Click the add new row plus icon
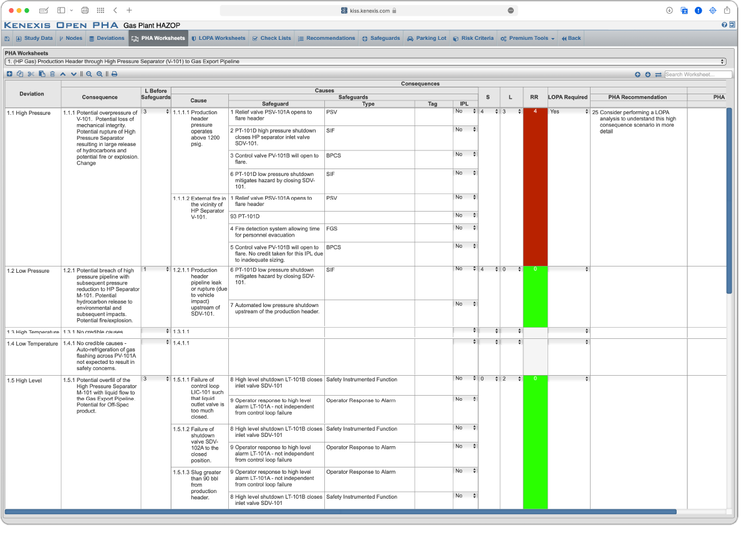The height and width of the screenshot is (533, 749). (x=9, y=74)
